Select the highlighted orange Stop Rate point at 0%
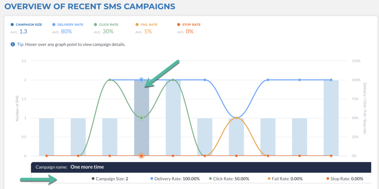This screenshot has height=189, width=379. click(141, 156)
